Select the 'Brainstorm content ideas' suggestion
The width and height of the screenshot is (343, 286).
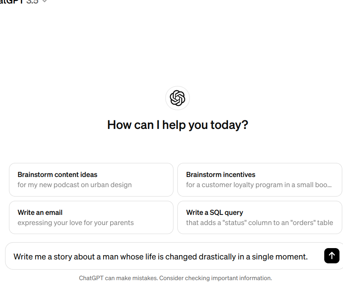91,180
